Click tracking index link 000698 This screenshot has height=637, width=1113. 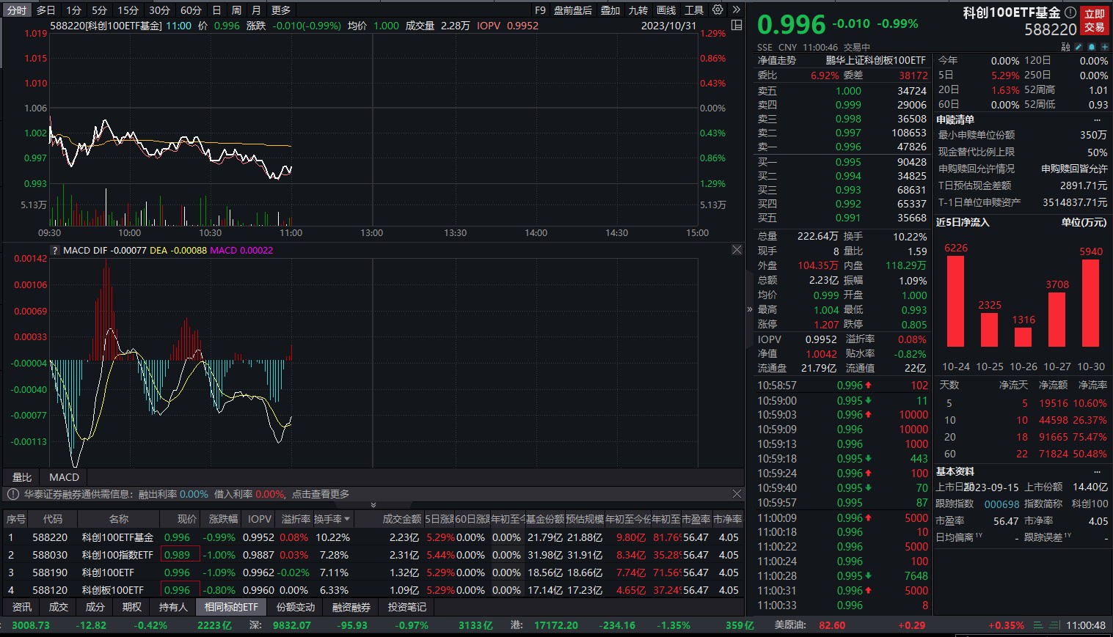(x=1001, y=504)
